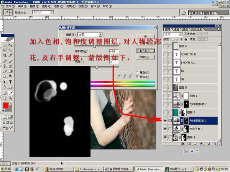Select the Pen tool
Image resolution: width=230 pixels, height=172 pixels.
tap(5, 87)
